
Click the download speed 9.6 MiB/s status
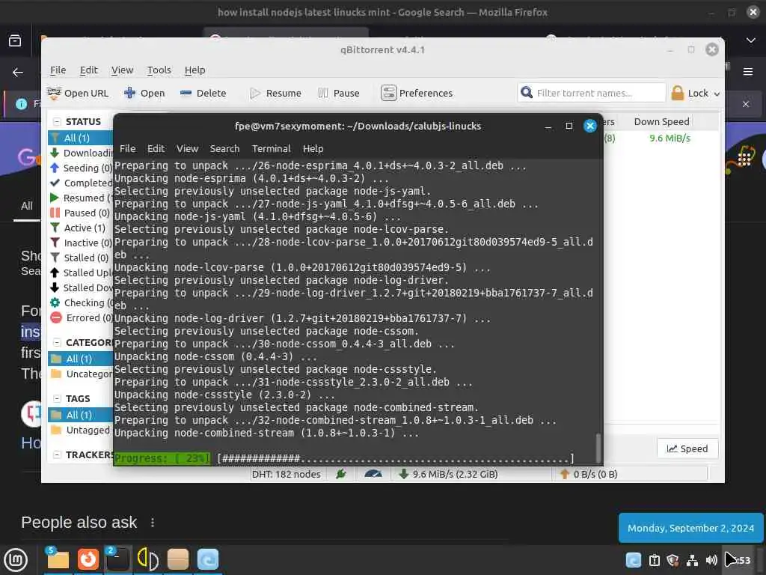[x=449, y=474]
